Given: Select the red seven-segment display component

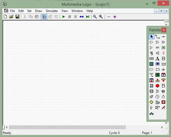Looking at the screenshot, I should tap(163, 53).
